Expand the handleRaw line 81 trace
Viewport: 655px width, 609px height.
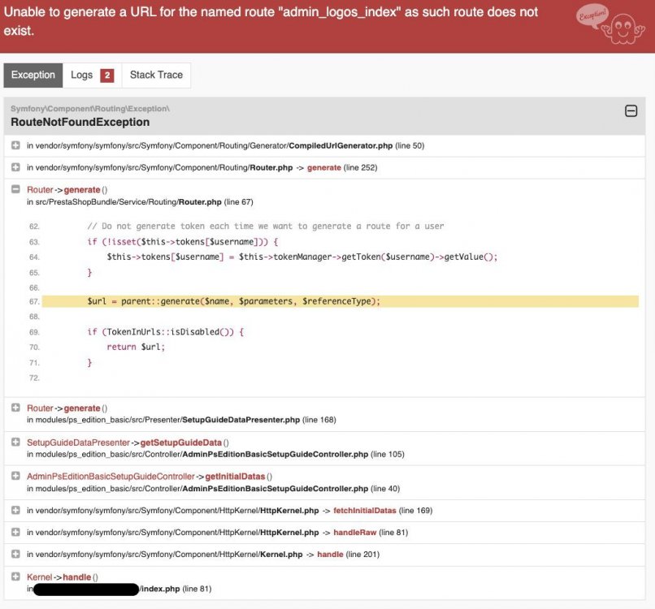pos(15,532)
